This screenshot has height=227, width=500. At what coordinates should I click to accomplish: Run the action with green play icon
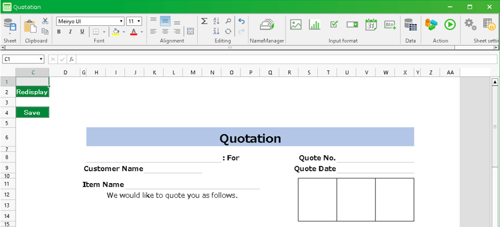tap(449, 24)
